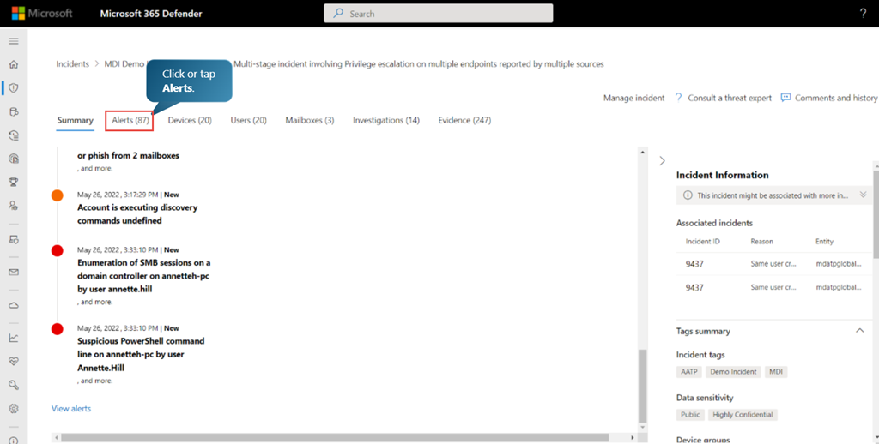Collapse the incident details side panel

pyautogui.click(x=662, y=160)
